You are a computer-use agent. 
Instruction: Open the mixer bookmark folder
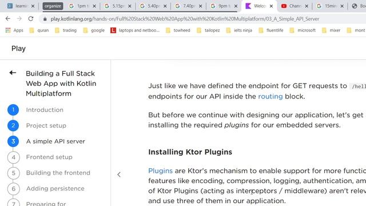click(x=331, y=30)
